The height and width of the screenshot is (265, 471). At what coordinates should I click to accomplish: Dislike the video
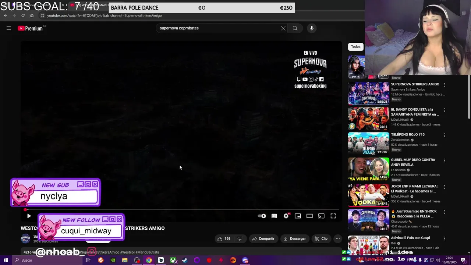240,239
